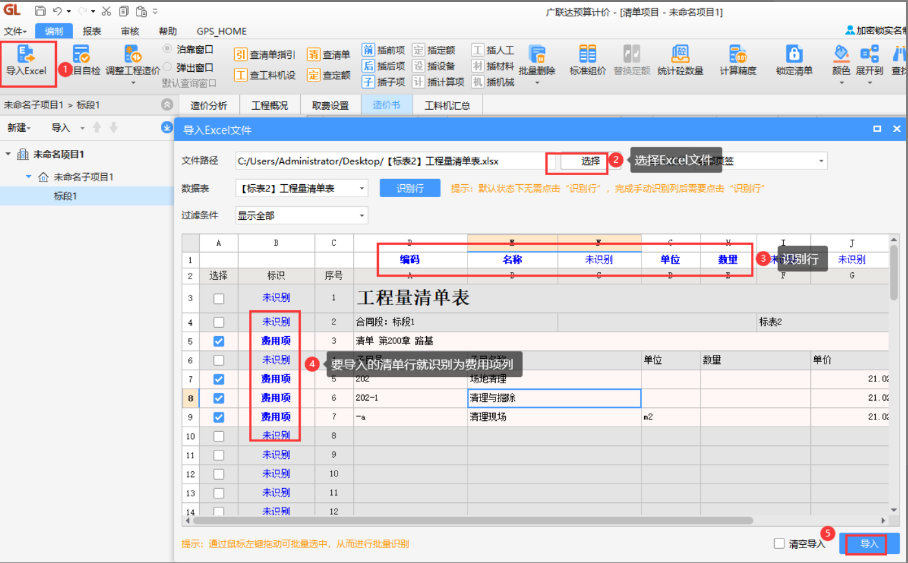Select the 泊靠窗口 radio option

pyautogui.click(x=168, y=49)
